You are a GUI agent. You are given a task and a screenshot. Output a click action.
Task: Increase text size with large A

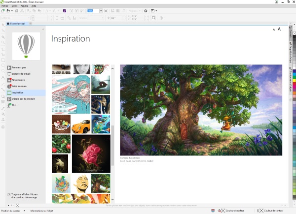coord(279,29)
